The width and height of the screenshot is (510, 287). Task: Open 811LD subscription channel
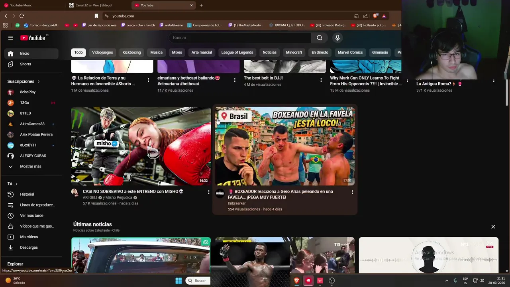coord(31,113)
